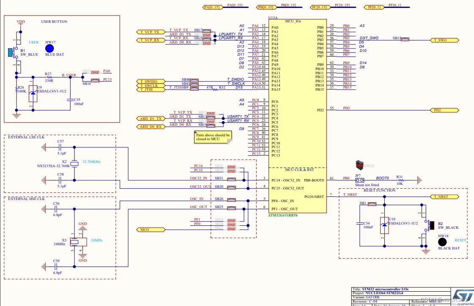Click the yellow 'Parts above should be closed' note
This screenshot has width=474, height=306.
213,137
